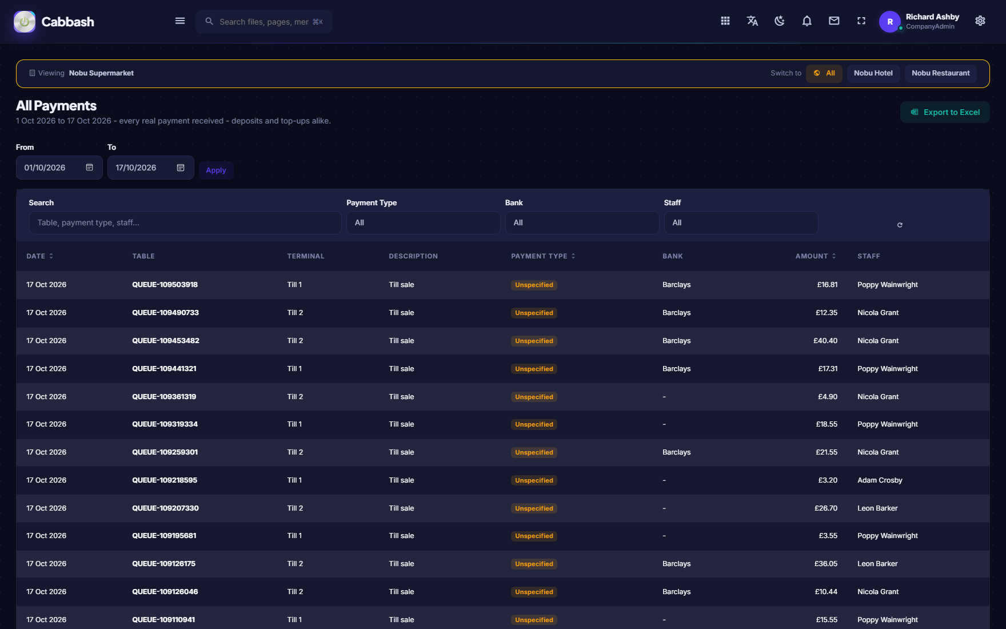This screenshot has width=1006, height=629.
Task: Toggle dark mode moon icon
Action: [780, 21]
